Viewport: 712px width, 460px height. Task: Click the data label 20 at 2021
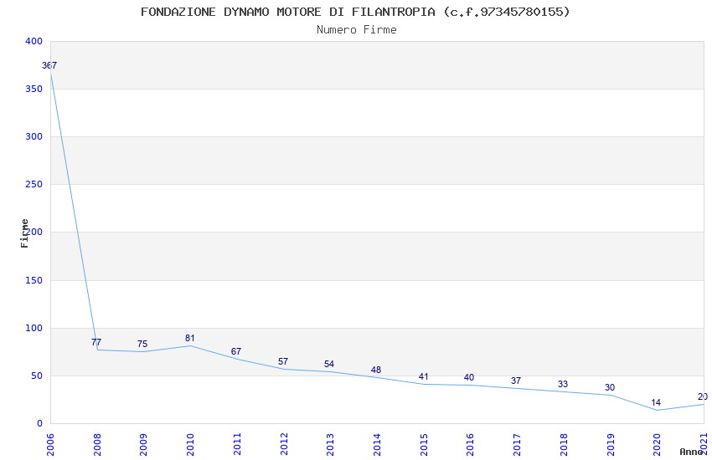point(703,396)
